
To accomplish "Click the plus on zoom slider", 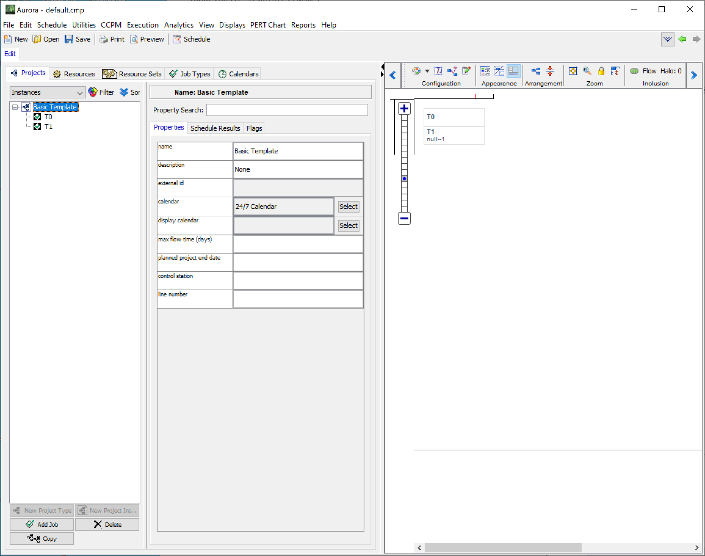I will 404,108.
